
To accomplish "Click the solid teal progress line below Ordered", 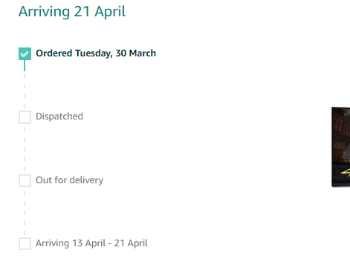I will click(25, 65).
